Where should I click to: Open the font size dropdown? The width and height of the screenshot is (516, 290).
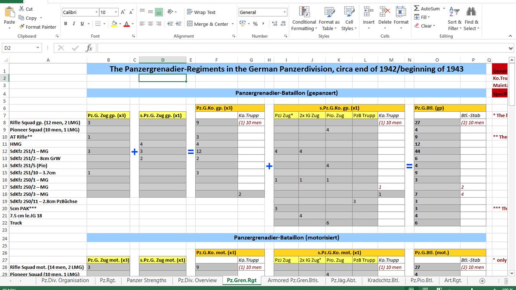click(115, 12)
